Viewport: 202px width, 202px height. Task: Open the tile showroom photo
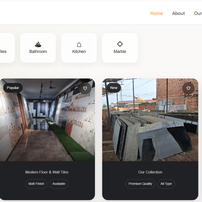[x=47, y=120]
